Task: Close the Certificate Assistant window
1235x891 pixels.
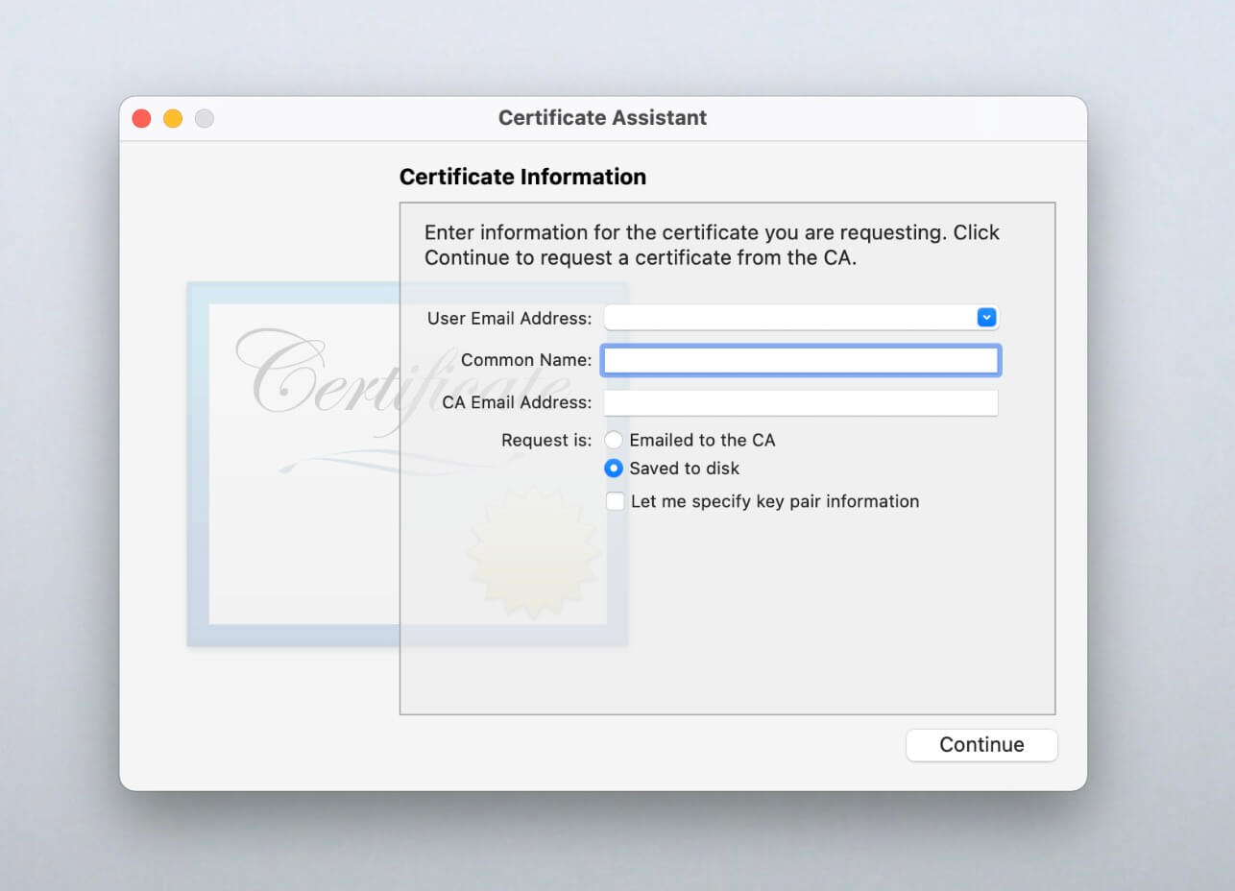Action: (x=141, y=118)
